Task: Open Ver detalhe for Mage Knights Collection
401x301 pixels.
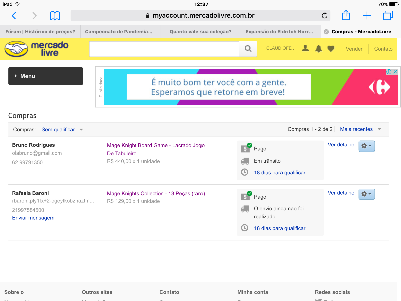Action: (341, 193)
